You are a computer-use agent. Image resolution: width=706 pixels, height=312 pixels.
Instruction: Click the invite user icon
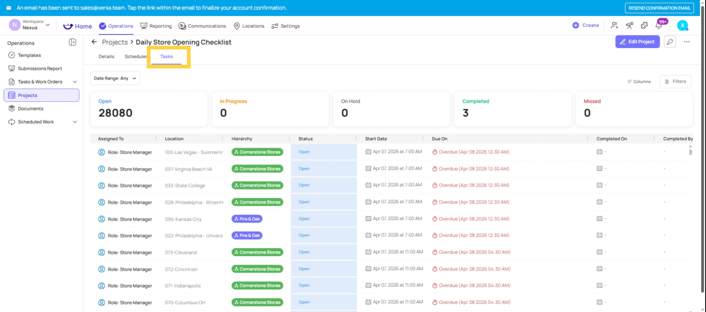click(614, 25)
